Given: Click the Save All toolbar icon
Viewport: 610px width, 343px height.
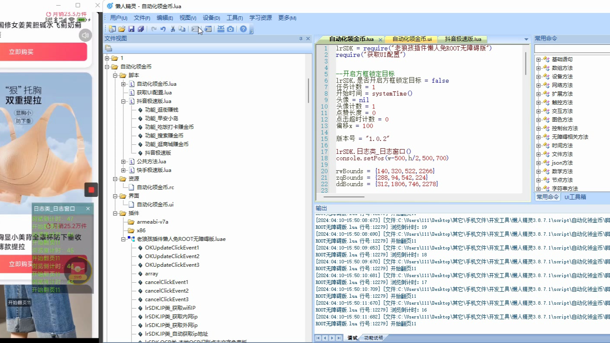Looking at the screenshot, I should point(141,29).
